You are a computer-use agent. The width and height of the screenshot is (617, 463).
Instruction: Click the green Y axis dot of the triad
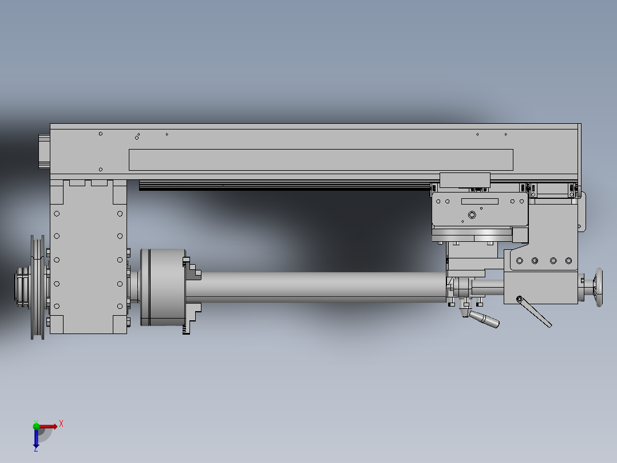pyautogui.click(x=36, y=426)
